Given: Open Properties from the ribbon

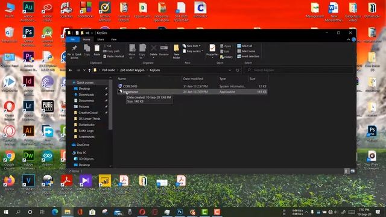Looking at the screenshot, I should tap(212, 51).
